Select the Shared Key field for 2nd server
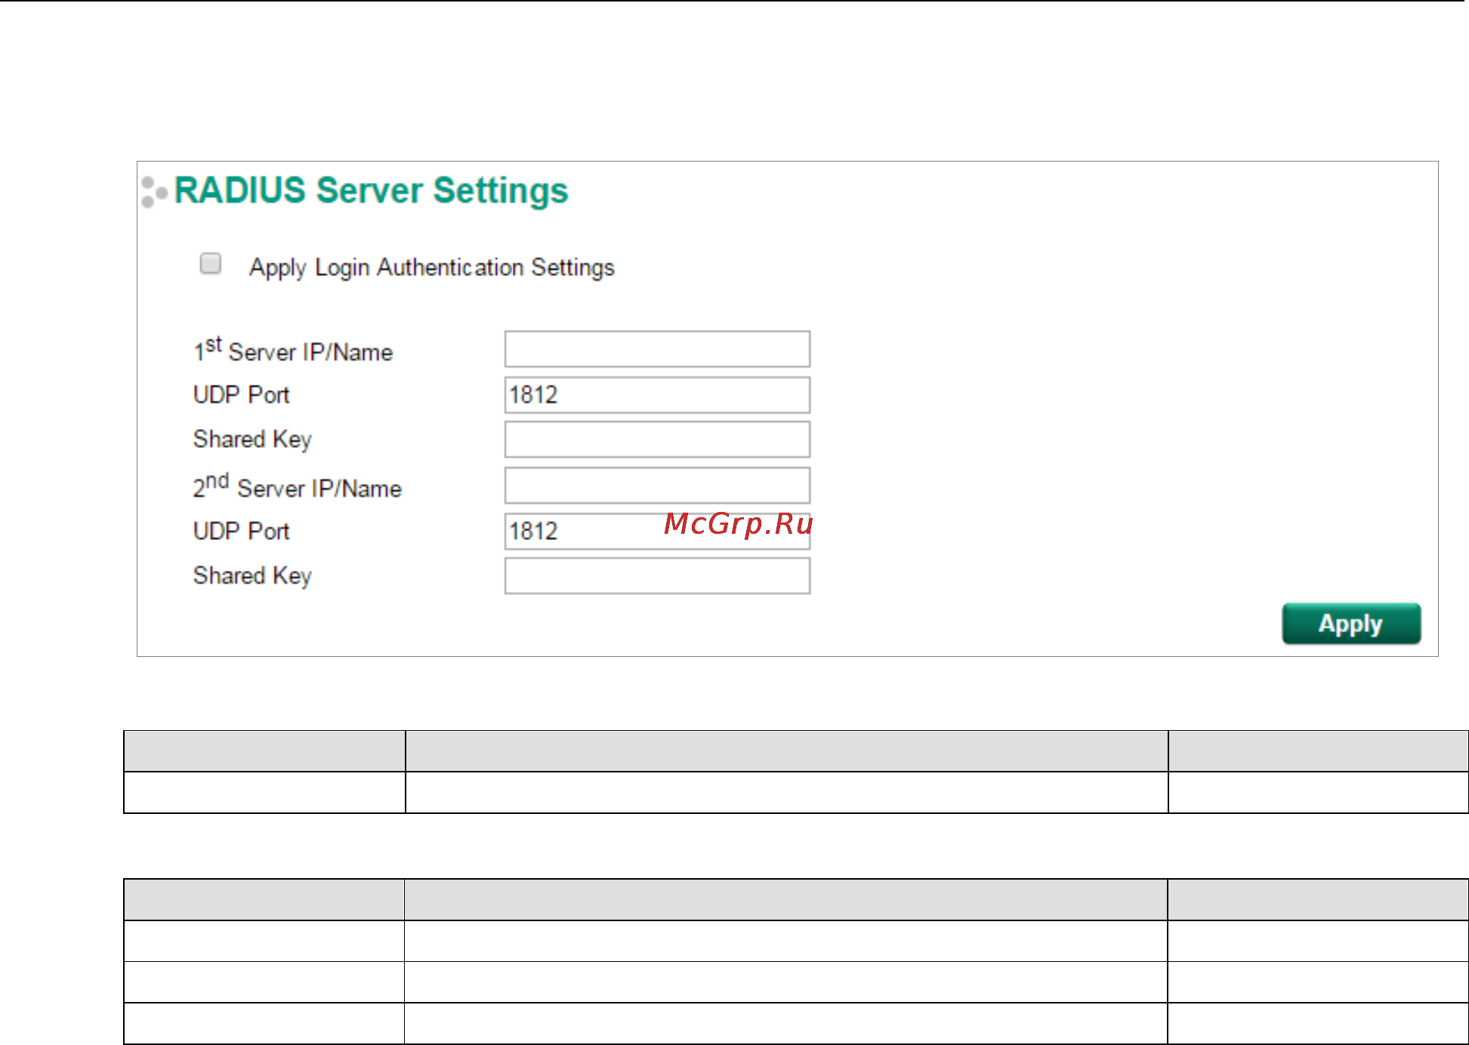 coord(657,576)
